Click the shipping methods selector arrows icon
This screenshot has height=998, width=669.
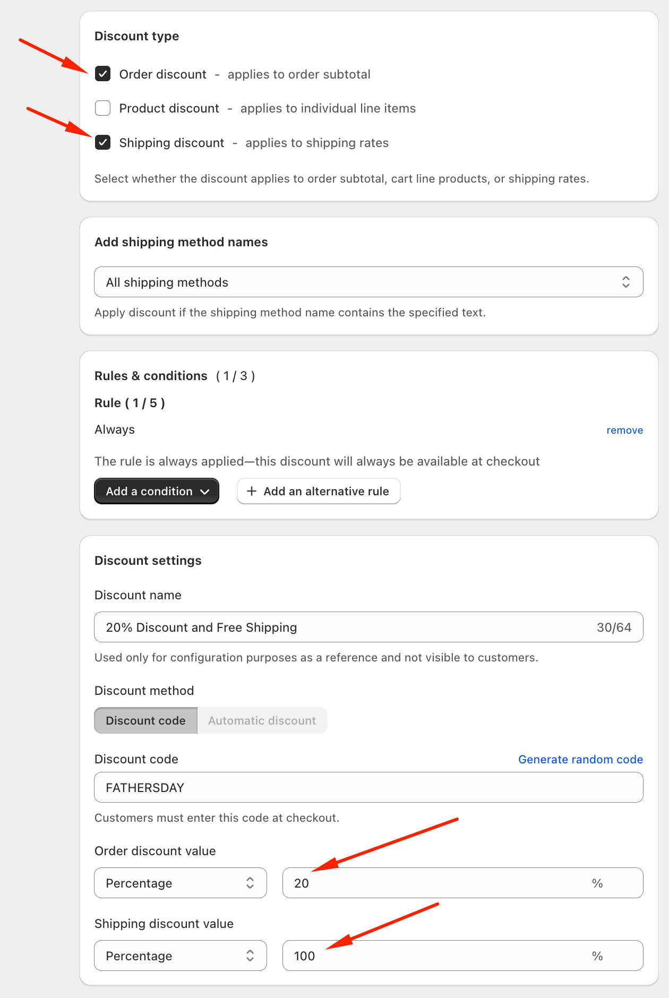[626, 282]
